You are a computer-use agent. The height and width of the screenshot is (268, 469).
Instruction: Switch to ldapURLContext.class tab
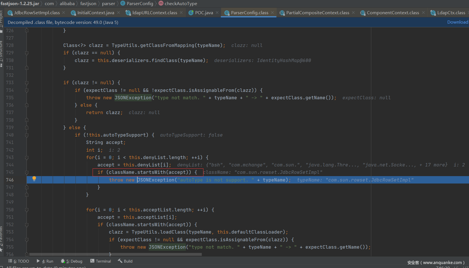point(154,13)
